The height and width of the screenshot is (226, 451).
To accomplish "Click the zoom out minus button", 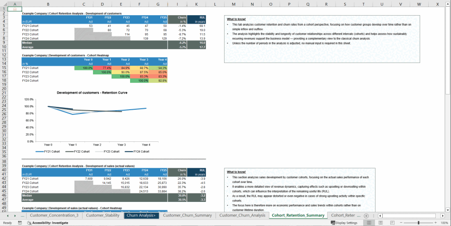I will (400, 223).
